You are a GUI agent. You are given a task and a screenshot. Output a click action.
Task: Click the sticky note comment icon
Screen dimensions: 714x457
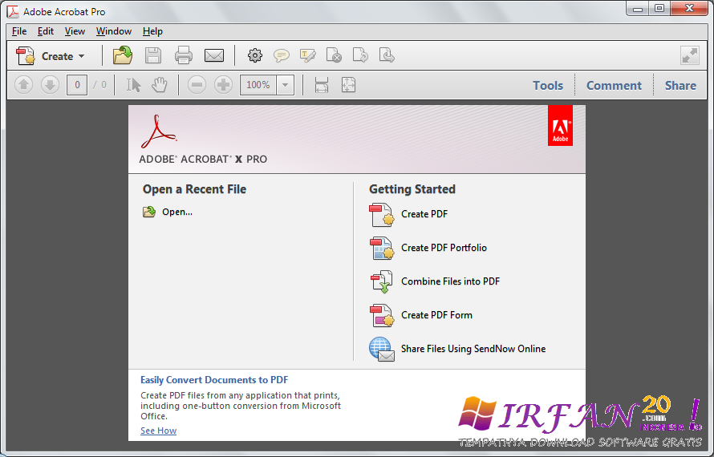click(282, 55)
